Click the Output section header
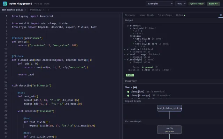Screen dimensions: 223x139 click(129, 20)
